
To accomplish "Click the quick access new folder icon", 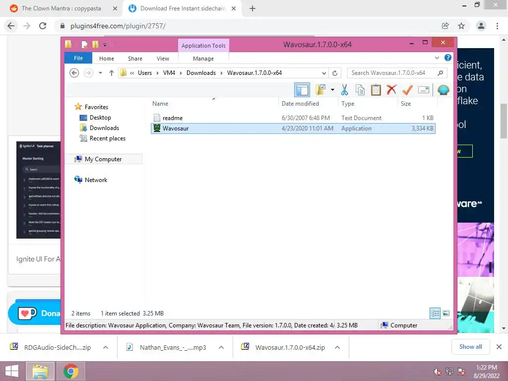I will click(95, 44).
